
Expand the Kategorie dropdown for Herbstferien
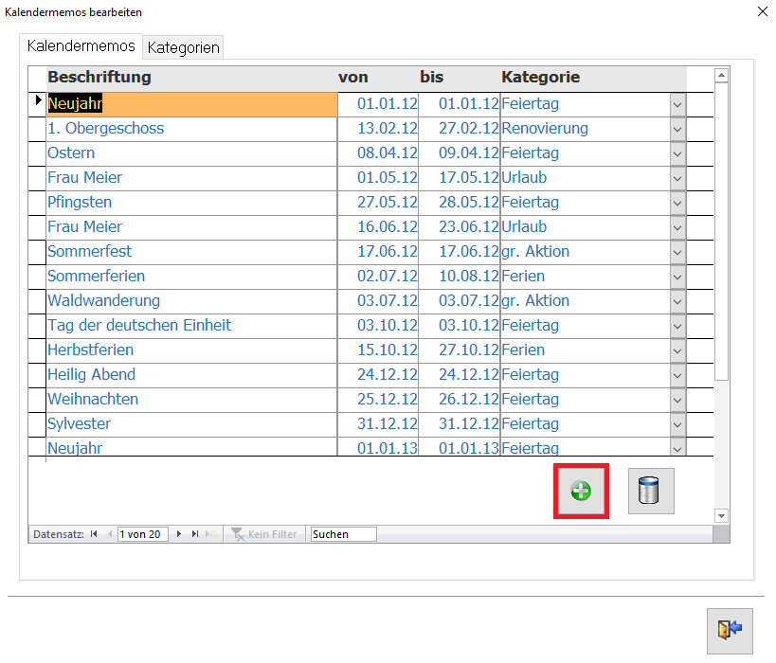click(677, 350)
